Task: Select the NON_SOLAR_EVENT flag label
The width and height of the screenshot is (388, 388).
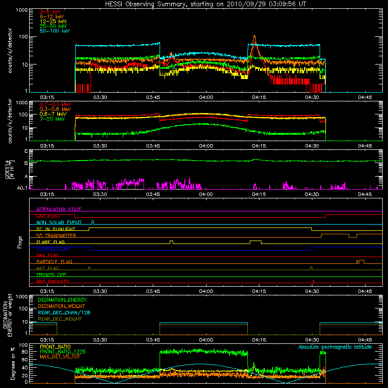Action: pos(59,223)
